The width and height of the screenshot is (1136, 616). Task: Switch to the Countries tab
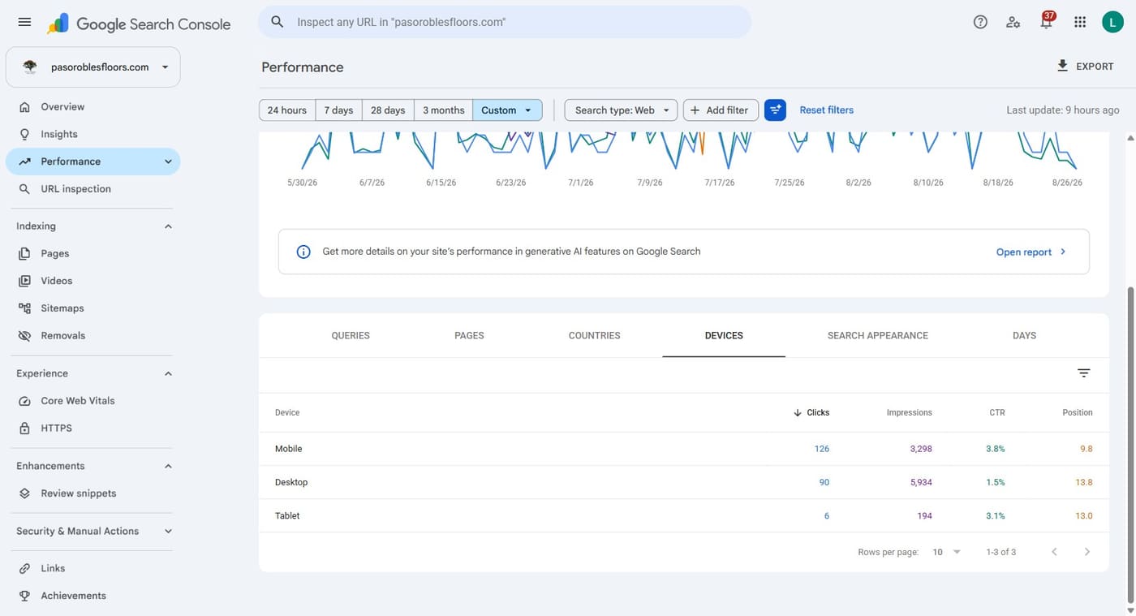point(595,335)
